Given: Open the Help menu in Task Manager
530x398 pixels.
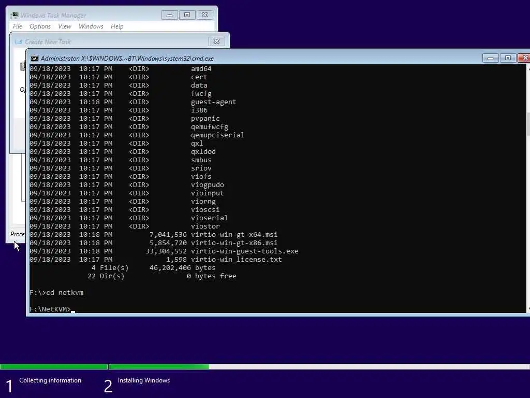Looking at the screenshot, I should click(x=117, y=26).
